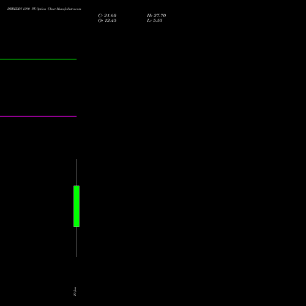The height and width of the screenshot is (306, 306).
Task: Click the purple horizontal indicator line
Action: coord(38,116)
